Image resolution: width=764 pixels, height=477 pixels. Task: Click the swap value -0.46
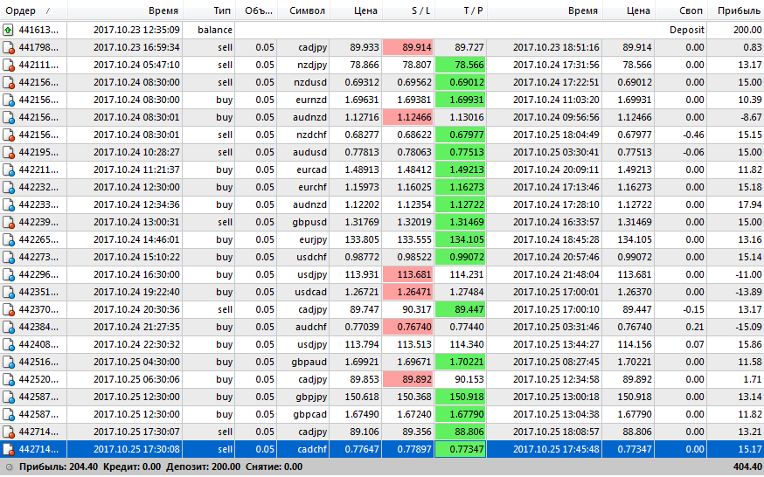(693, 135)
